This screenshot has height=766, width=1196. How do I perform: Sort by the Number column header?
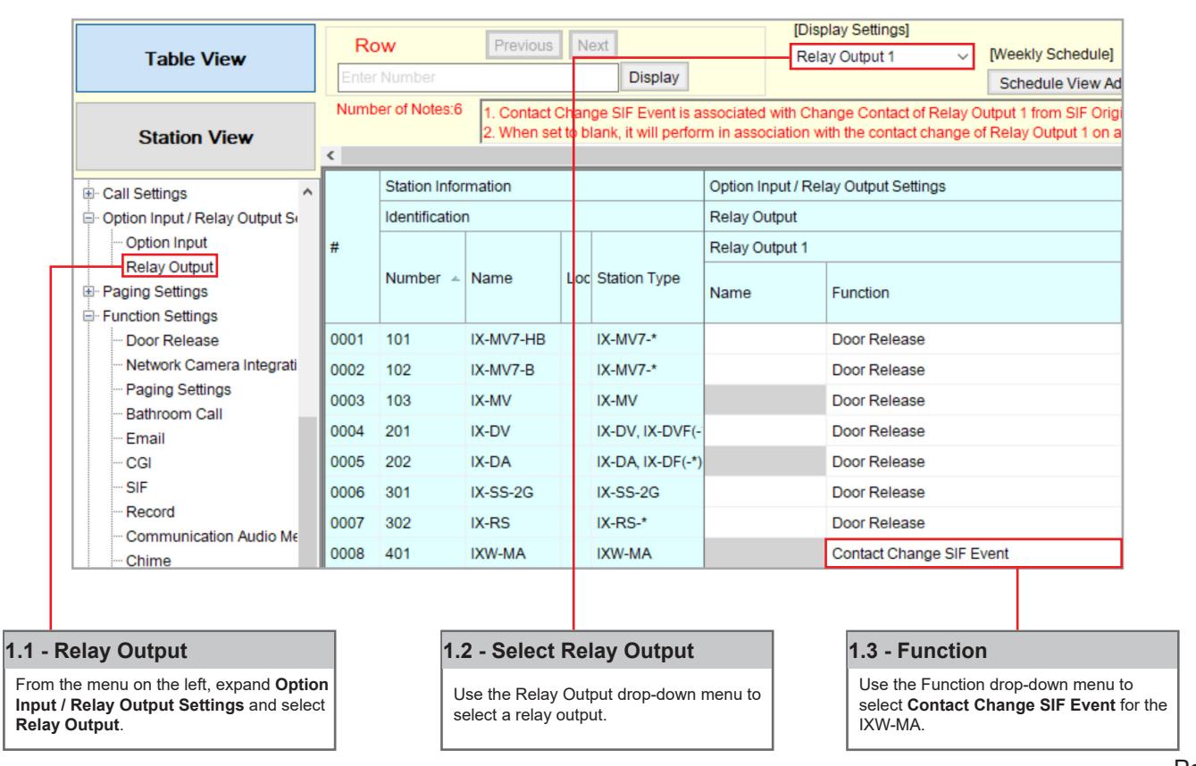422,278
